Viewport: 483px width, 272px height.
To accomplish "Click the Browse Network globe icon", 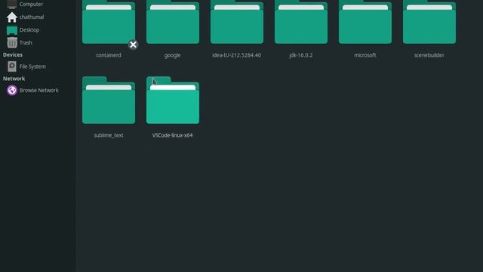I will [12, 91].
